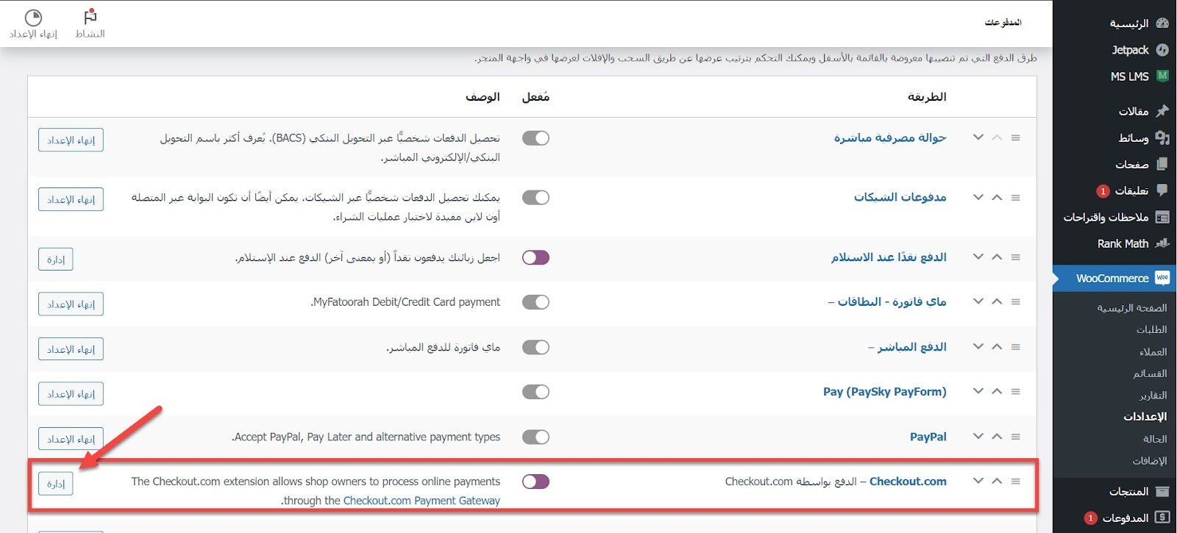Image resolution: width=1177 pixels, height=533 pixels.
Task: Open the PayPal method link
Action: tap(928, 437)
